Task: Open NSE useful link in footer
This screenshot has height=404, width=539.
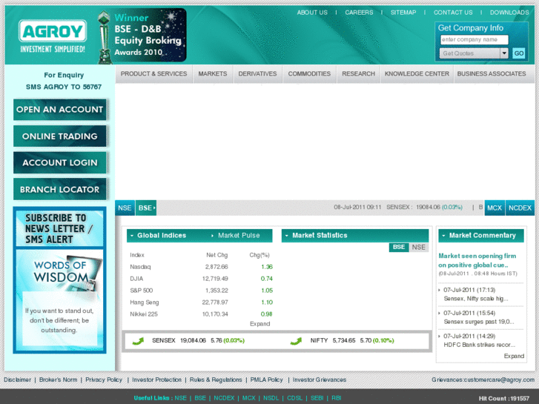Action: pyautogui.click(x=180, y=398)
